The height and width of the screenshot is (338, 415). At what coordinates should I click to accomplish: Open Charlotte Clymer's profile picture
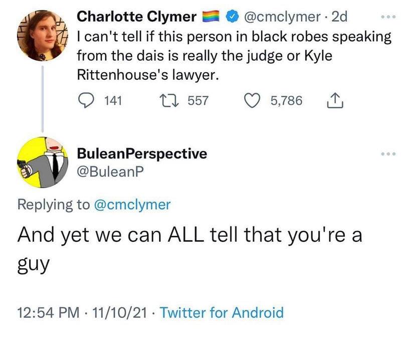point(43,36)
